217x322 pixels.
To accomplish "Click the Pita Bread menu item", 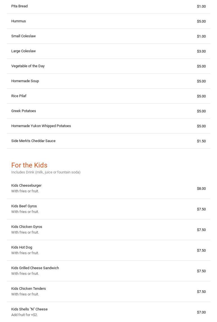I will point(19,6).
